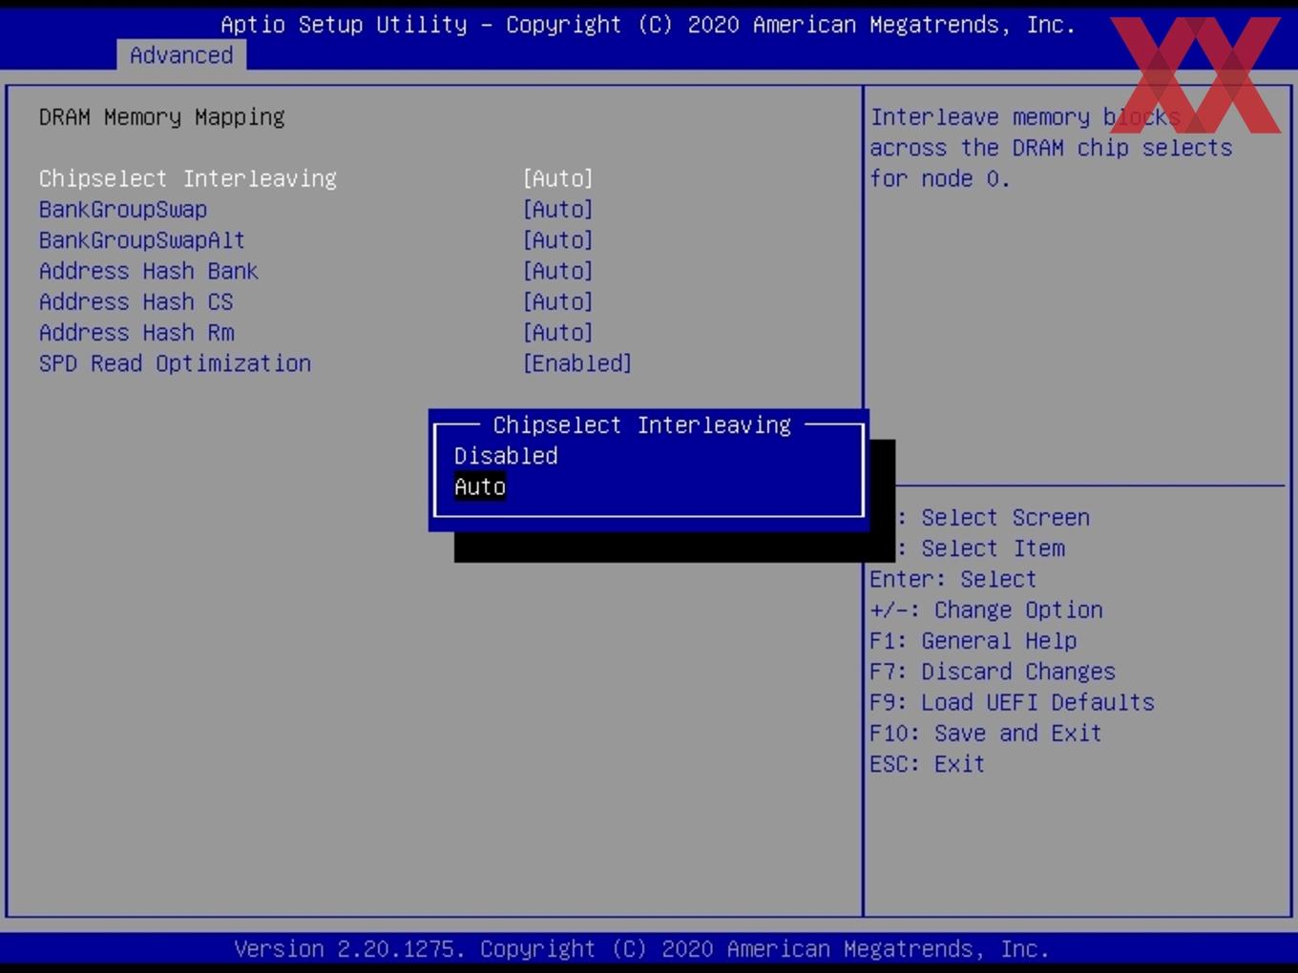Open the Address Hash CS [Auto] value
The height and width of the screenshot is (973, 1298).
(558, 301)
